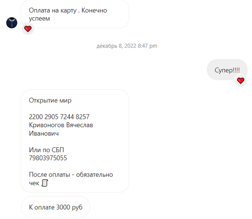The height and width of the screenshot is (219, 252).
Task: Click the "Или по СБП" line
Action: 47,150
